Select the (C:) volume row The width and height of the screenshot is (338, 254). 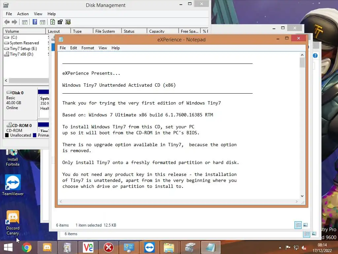[x=26, y=37]
